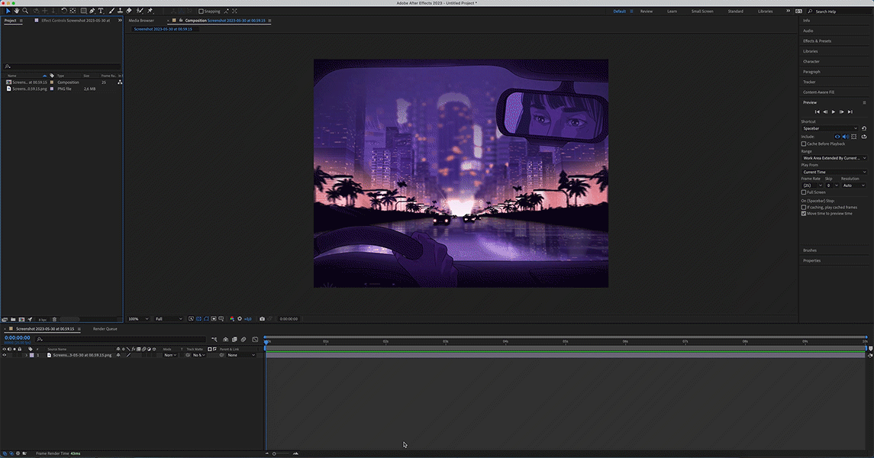Create a new folder in Project panel
The height and width of the screenshot is (458, 874).
(x=13, y=319)
